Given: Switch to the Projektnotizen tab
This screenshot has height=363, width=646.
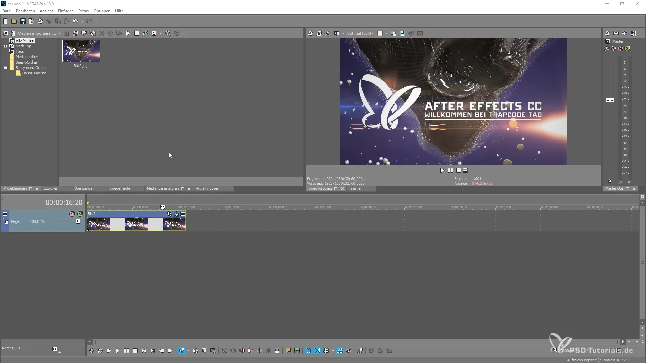Looking at the screenshot, I should pos(207,189).
